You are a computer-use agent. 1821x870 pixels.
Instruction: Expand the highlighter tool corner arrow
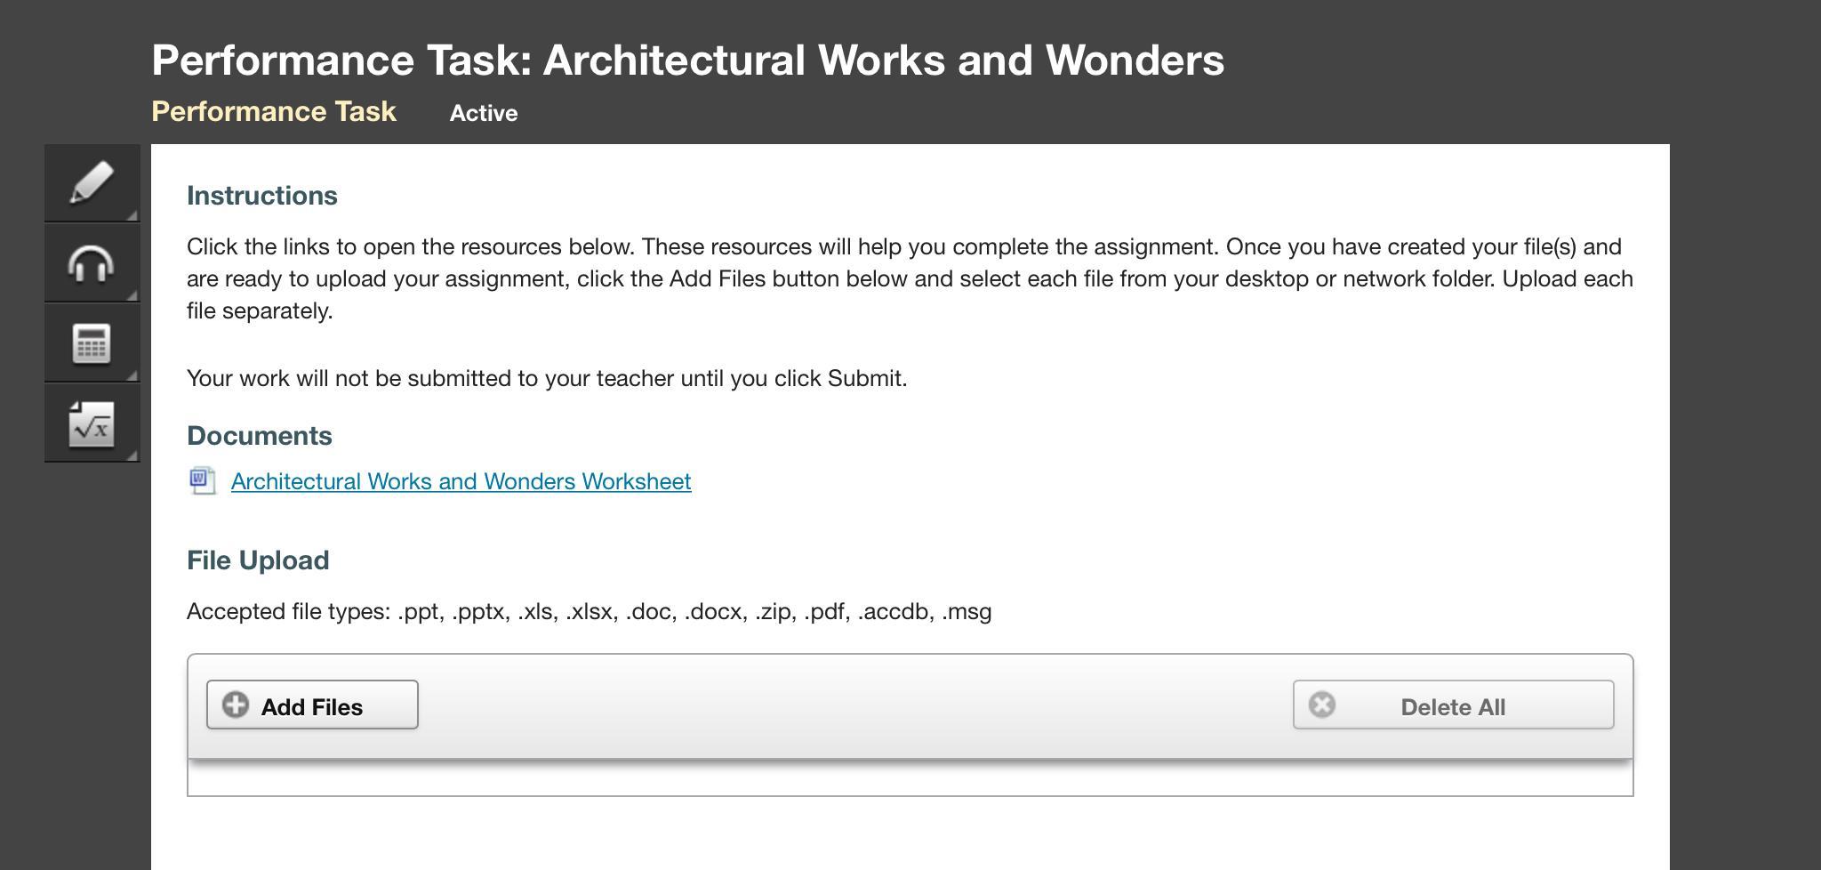pos(132,215)
